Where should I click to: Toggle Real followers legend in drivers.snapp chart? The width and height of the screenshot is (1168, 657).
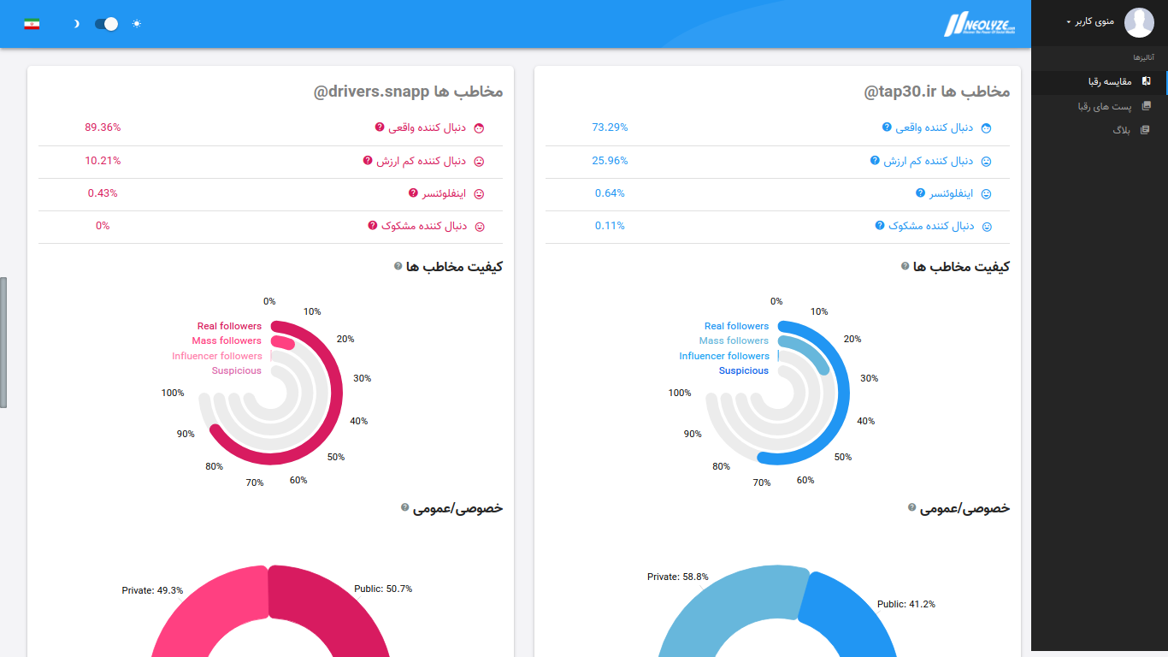point(229,326)
